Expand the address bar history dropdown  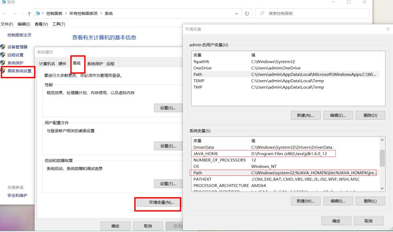237,13
